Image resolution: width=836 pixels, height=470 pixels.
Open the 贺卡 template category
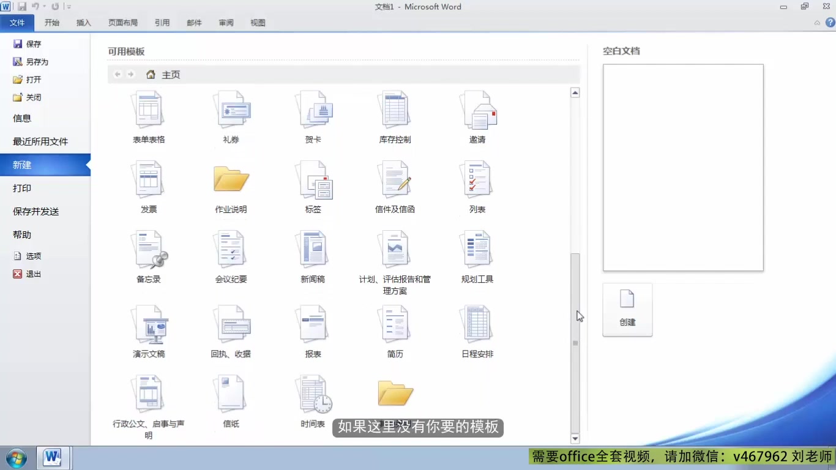(x=313, y=117)
